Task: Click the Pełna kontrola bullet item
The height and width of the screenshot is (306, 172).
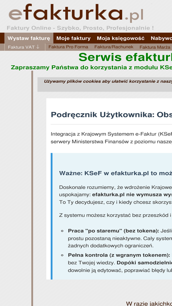Action: pyautogui.click(x=120, y=263)
